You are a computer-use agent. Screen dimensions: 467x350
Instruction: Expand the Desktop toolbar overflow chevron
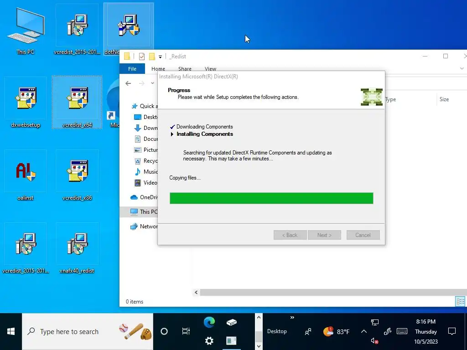click(x=292, y=318)
